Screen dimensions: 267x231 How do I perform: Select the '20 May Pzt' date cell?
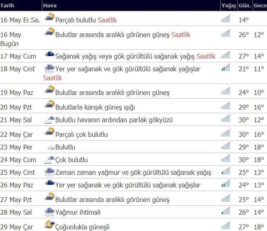(16, 107)
